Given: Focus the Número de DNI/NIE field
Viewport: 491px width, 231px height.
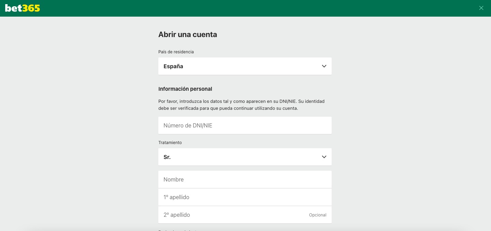Looking at the screenshot, I should point(245,125).
